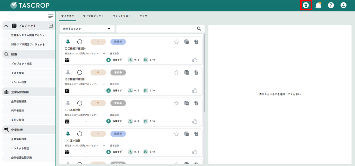Click checklist icon on □□機能詳細設計 task
Image resolution: width=355 pixels, height=166 pixels.
pyautogui.click(x=146, y=60)
